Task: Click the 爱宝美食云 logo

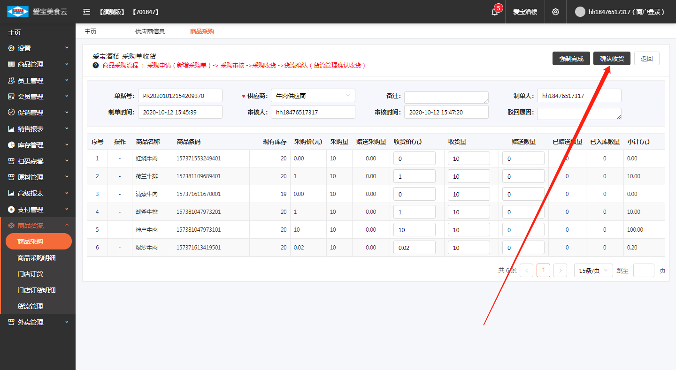Action: (38, 12)
